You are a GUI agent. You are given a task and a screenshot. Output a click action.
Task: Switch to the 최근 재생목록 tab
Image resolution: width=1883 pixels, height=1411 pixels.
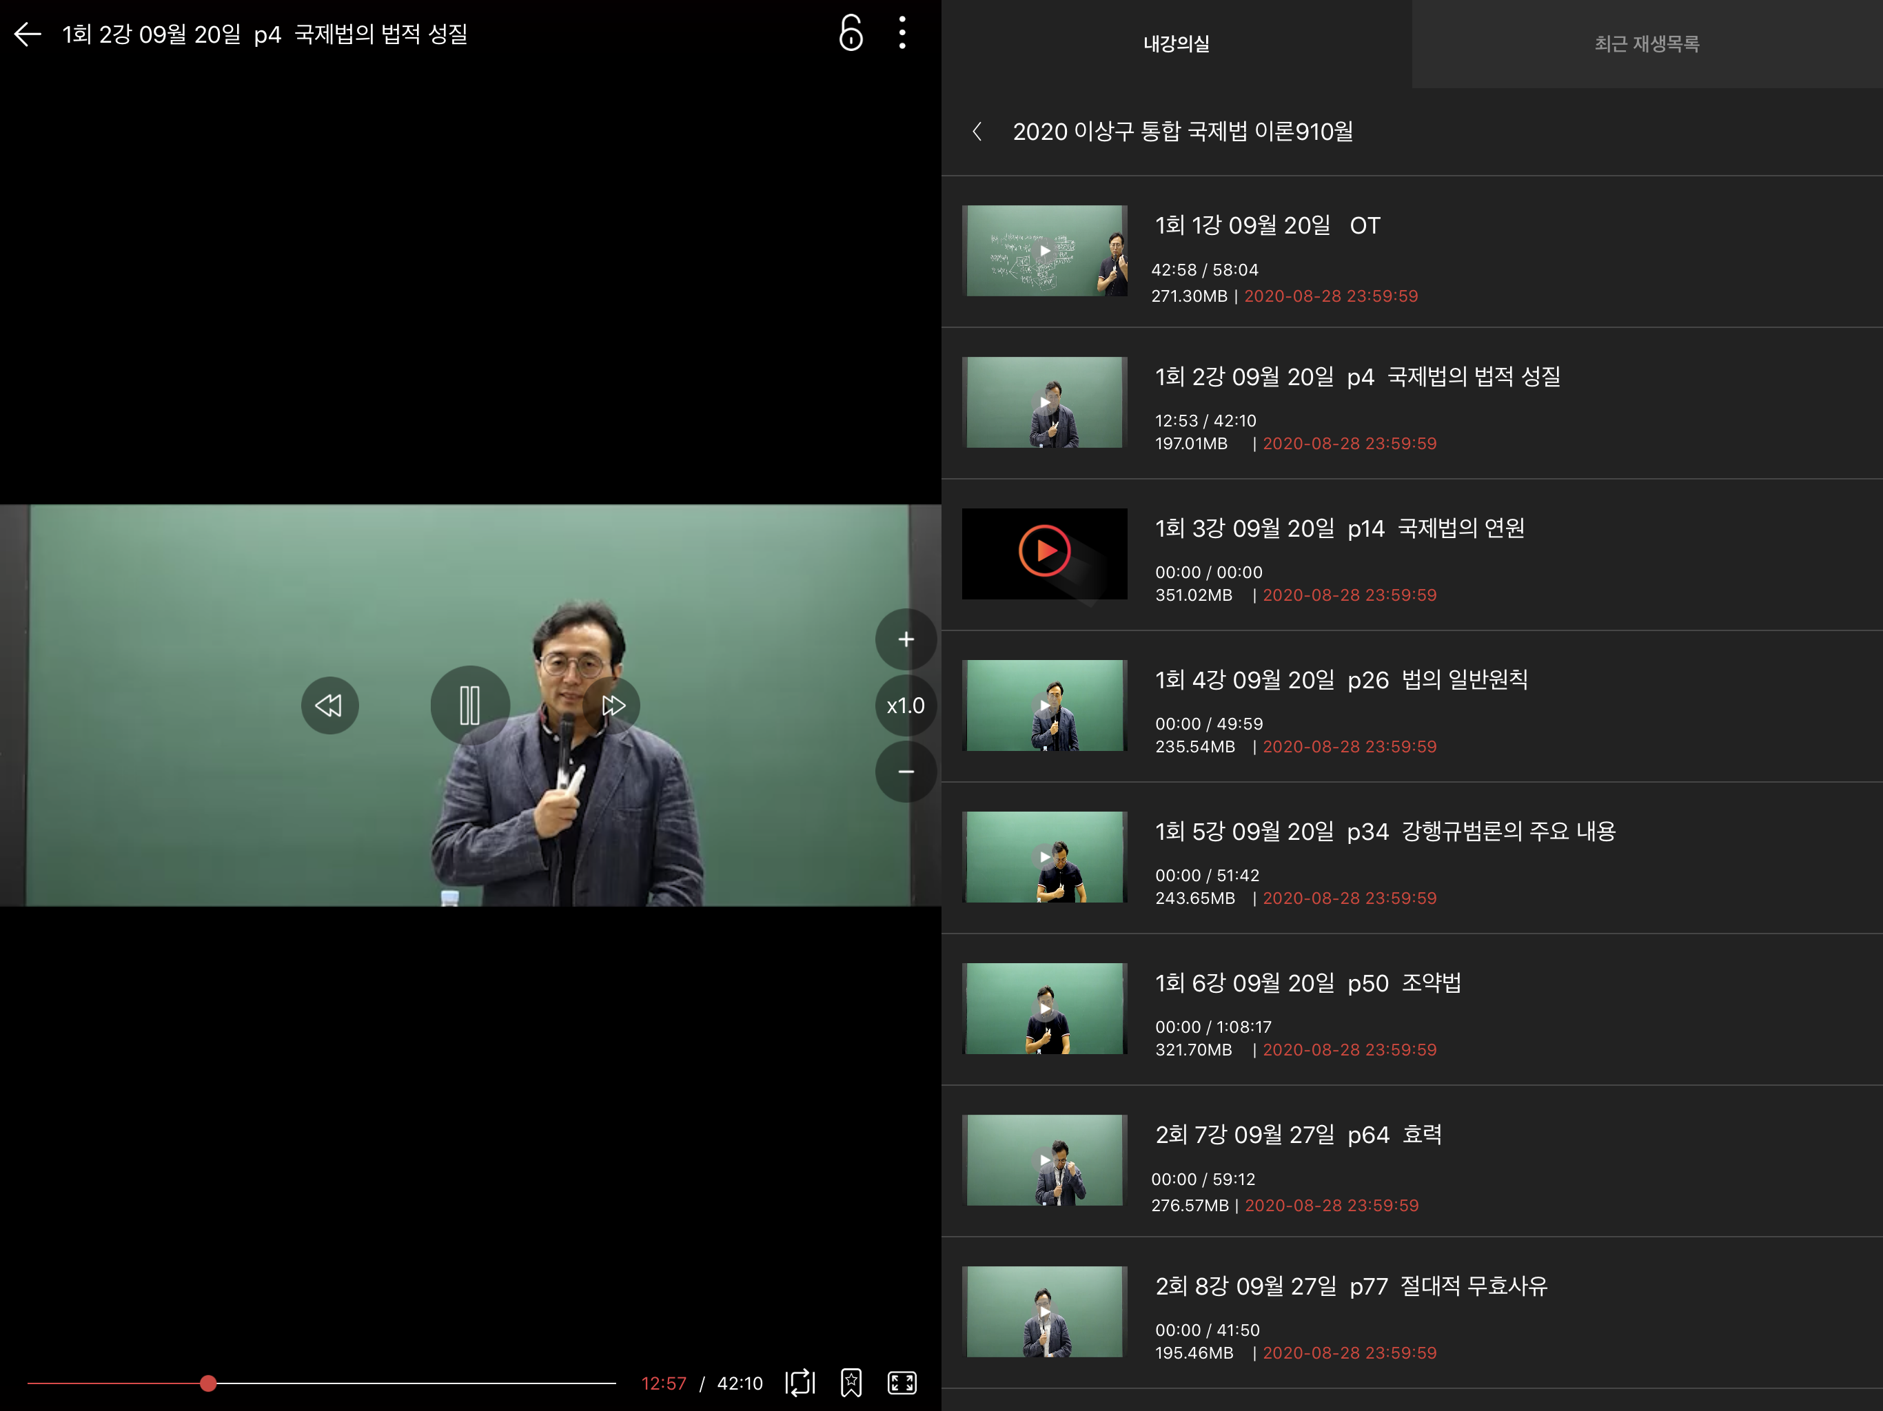(x=1647, y=43)
